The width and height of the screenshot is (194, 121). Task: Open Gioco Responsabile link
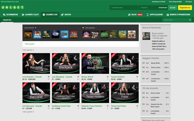tap(175, 2)
